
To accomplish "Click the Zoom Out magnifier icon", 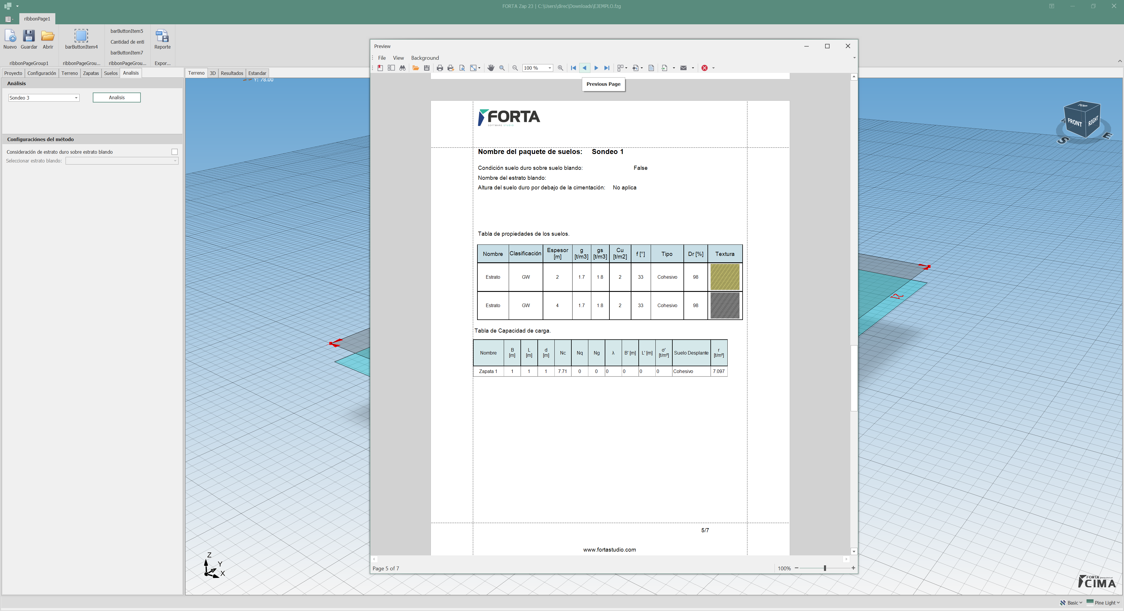I will [x=515, y=68].
